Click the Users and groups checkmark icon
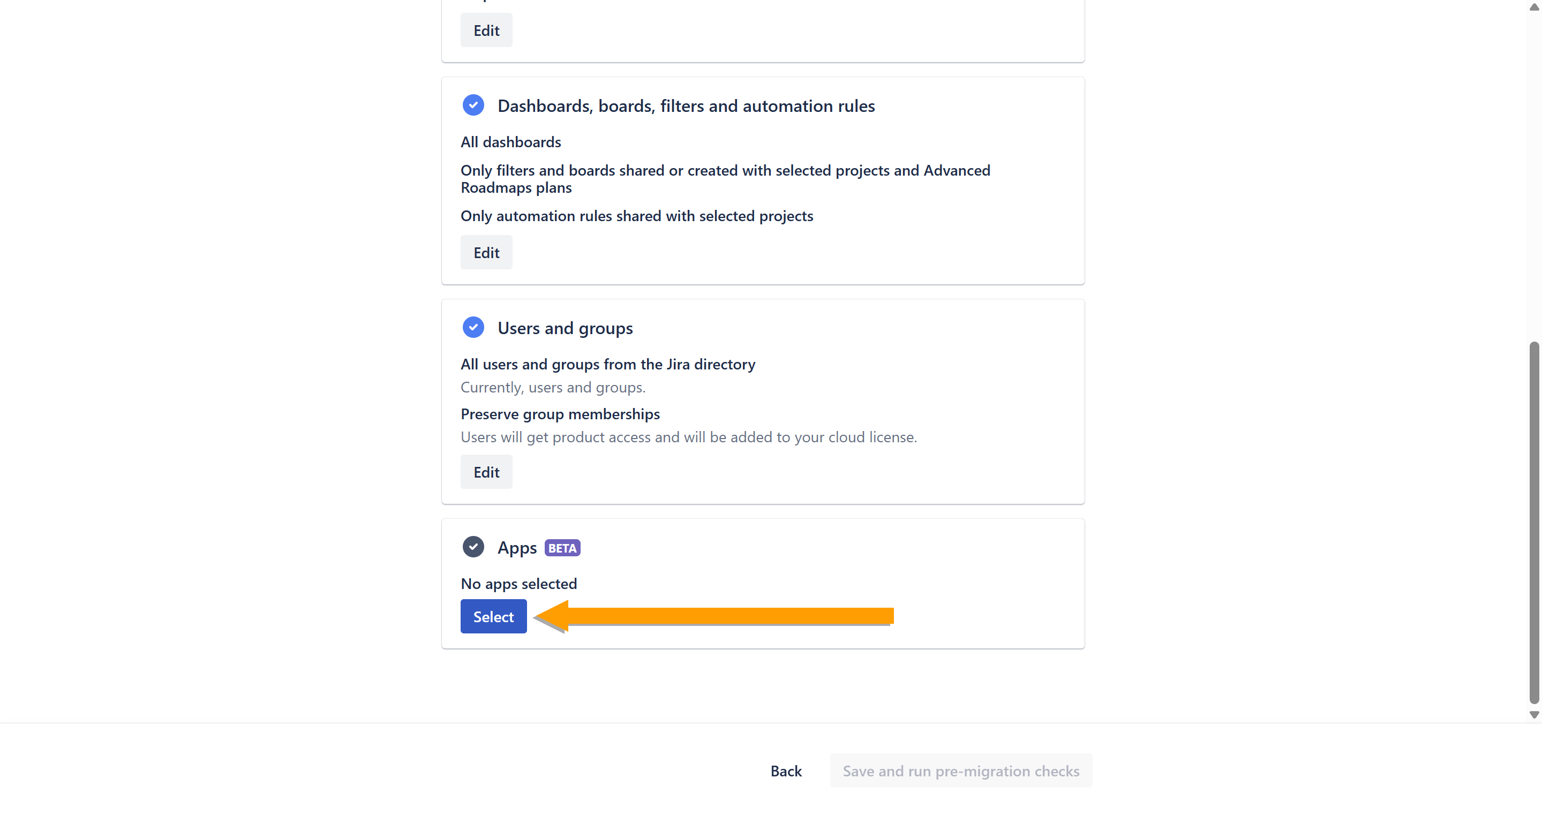The width and height of the screenshot is (1542, 816). pyautogui.click(x=473, y=327)
